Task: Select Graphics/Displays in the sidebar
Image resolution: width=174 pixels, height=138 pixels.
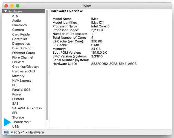Action: point(26,67)
